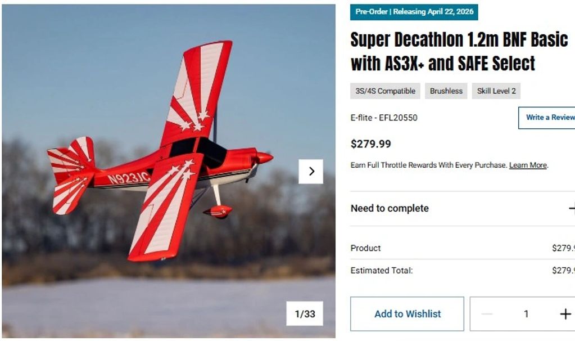Decrease quantity with the minus icon
This screenshot has width=575, height=341.
coord(487,314)
